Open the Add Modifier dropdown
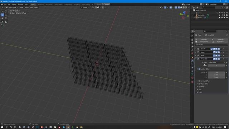This screenshot has height=129, width=229. pos(211,45)
